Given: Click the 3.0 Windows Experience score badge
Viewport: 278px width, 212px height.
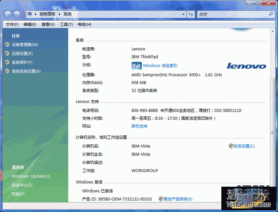Looking at the screenshot, I should (136, 66).
